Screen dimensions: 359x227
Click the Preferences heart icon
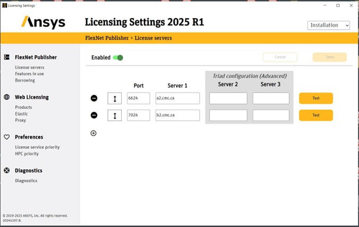[x=7, y=137]
